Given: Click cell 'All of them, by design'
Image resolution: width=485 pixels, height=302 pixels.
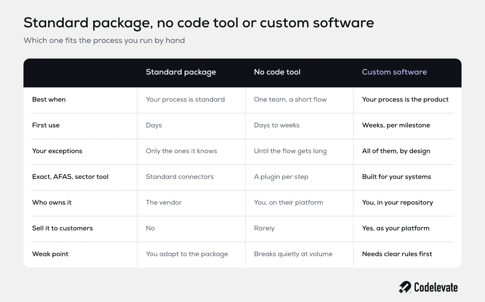Looking at the screenshot, I should tap(396, 151).
